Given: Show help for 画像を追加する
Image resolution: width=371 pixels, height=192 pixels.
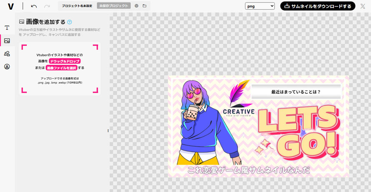Looking at the screenshot, I should click(x=70, y=22).
